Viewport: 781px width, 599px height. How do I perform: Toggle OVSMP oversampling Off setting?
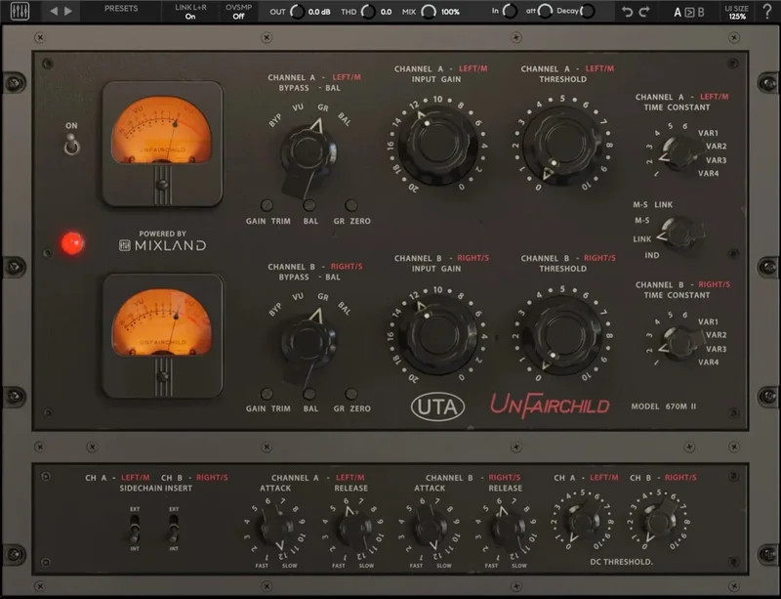(238, 12)
